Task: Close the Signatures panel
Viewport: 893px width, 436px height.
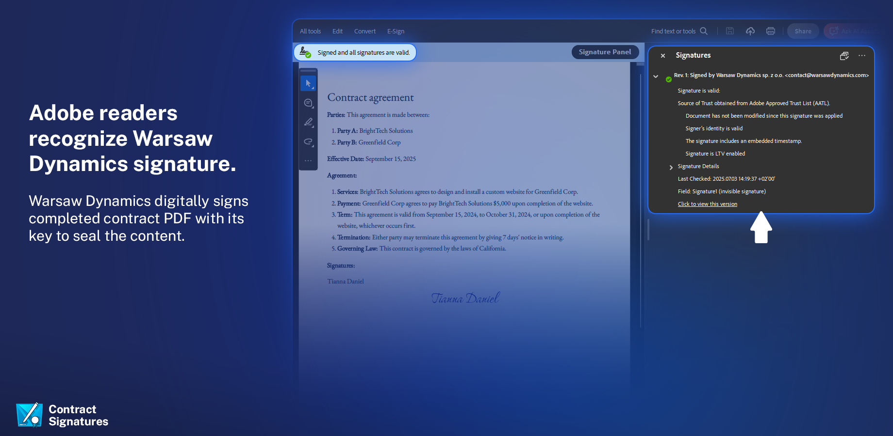Action: (x=663, y=56)
